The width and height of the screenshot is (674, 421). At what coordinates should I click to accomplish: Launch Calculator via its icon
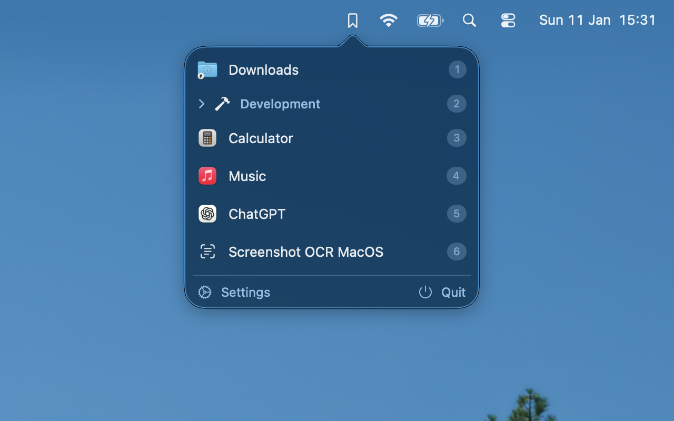coord(207,138)
